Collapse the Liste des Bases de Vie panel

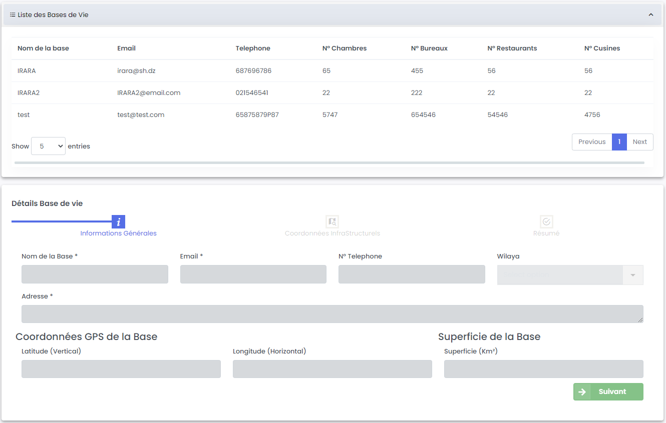(651, 15)
